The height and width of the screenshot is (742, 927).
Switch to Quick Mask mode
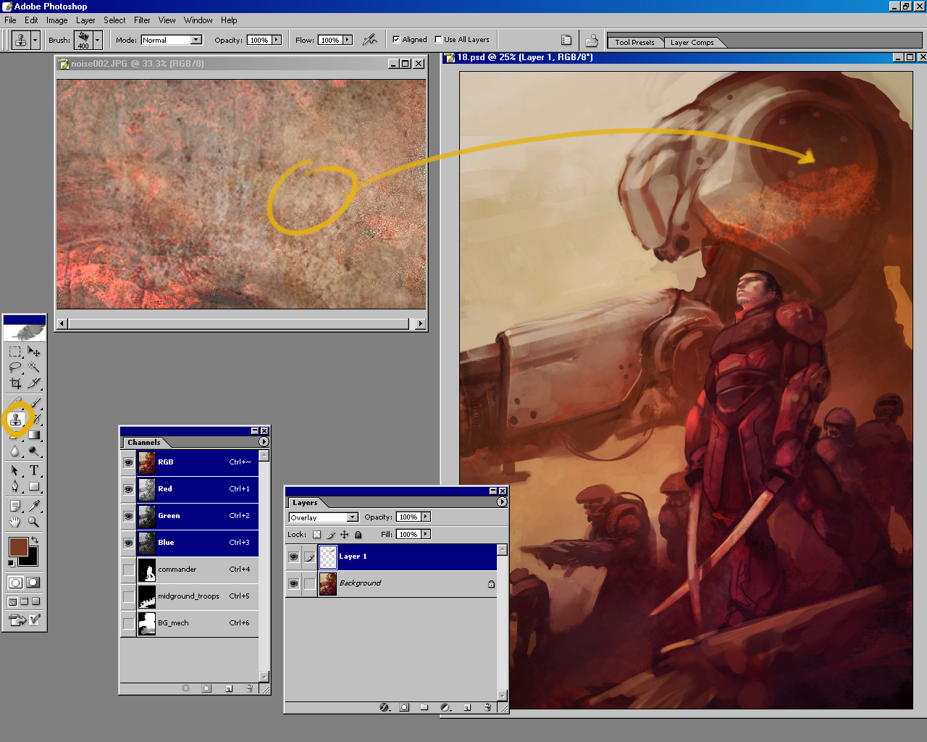(33, 583)
